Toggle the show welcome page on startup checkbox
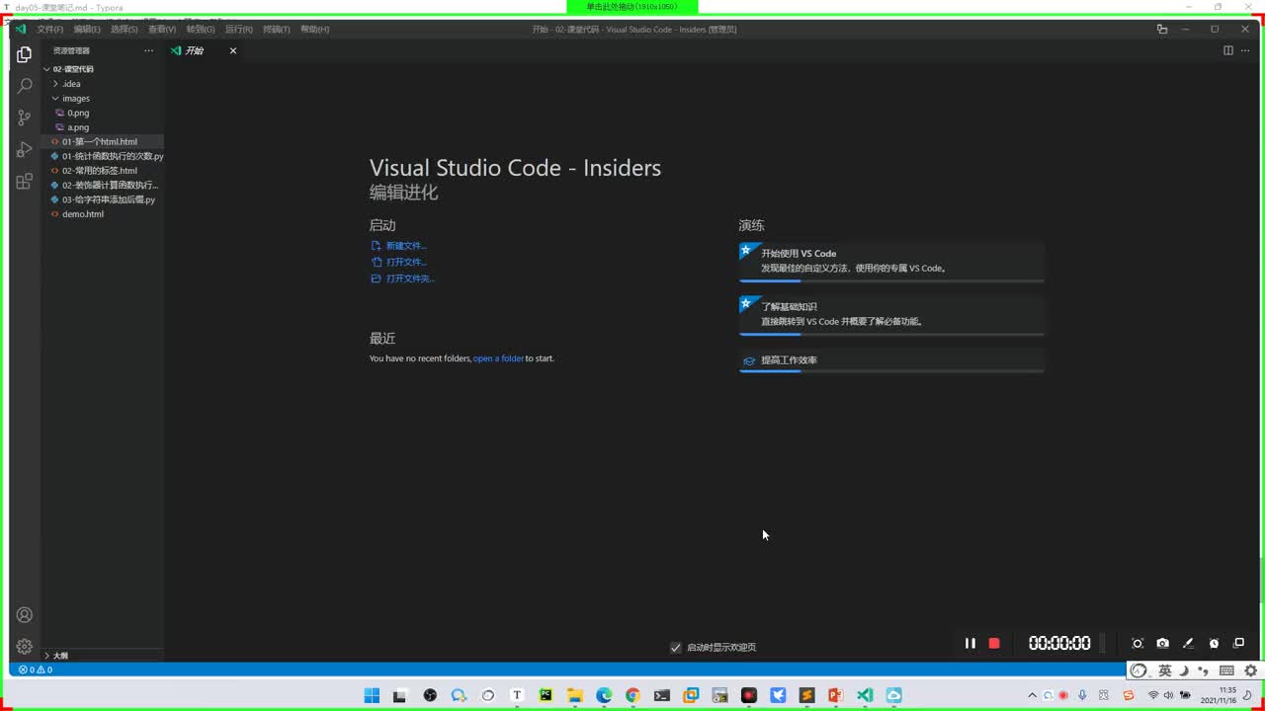1265x711 pixels. pos(676,648)
